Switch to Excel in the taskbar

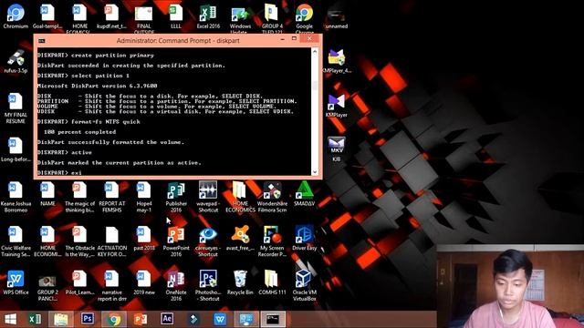(35, 319)
